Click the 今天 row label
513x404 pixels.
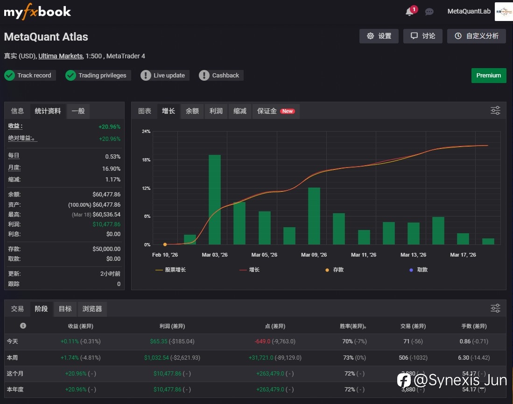12,341
